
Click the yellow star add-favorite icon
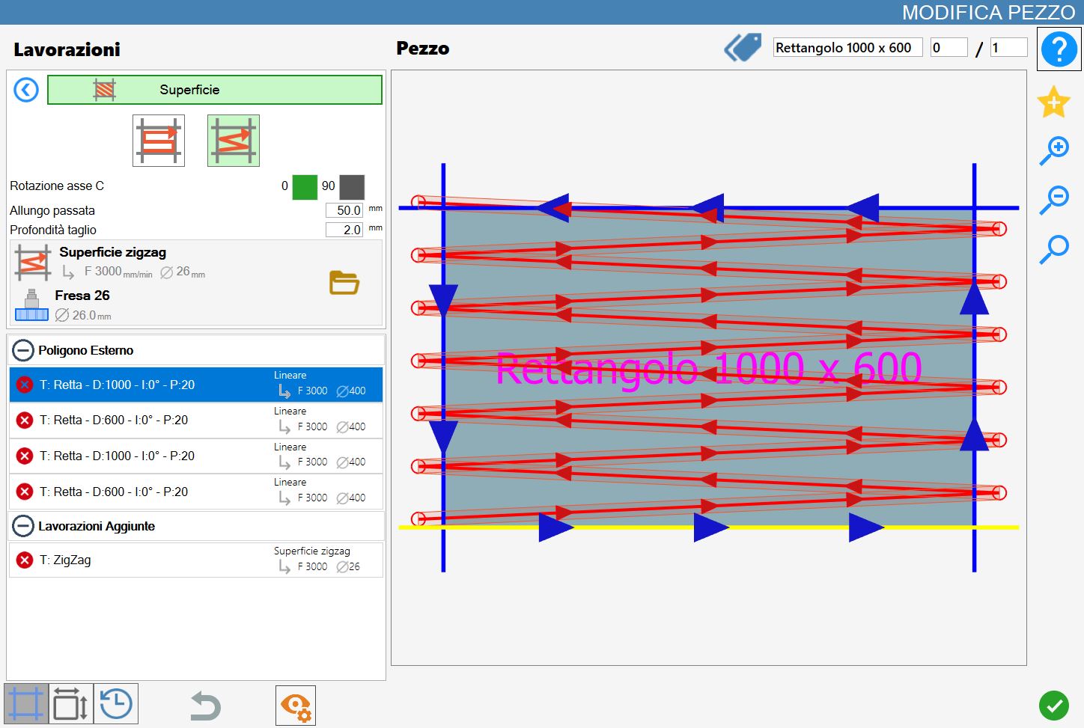(x=1053, y=102)
